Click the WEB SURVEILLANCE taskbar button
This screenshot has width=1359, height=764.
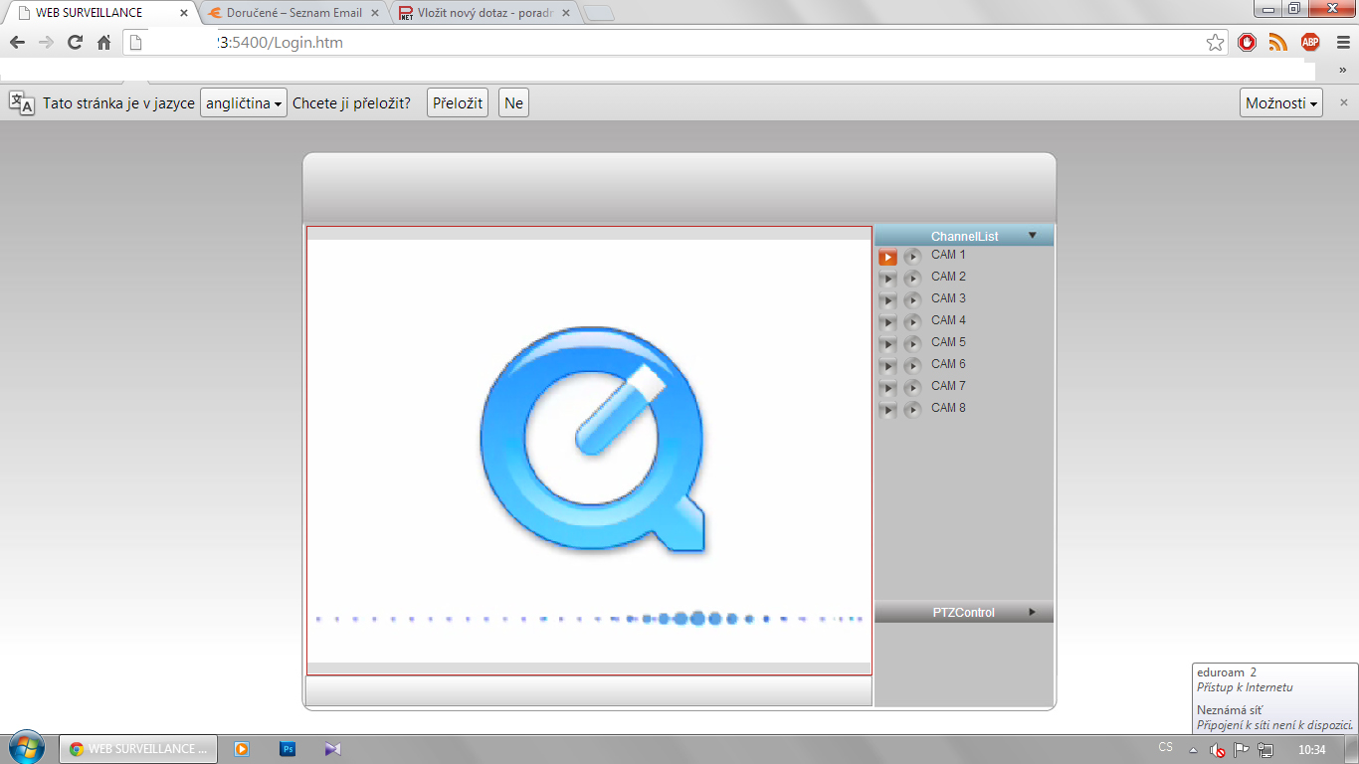point(138,749)
